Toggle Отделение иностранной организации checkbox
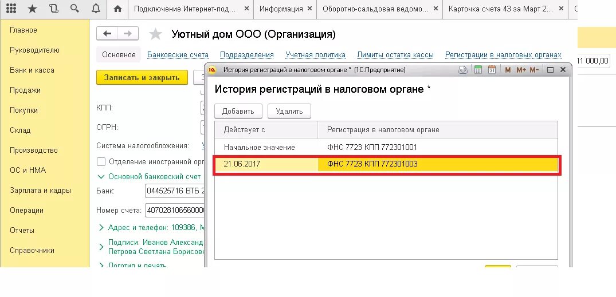 [101, 161]
